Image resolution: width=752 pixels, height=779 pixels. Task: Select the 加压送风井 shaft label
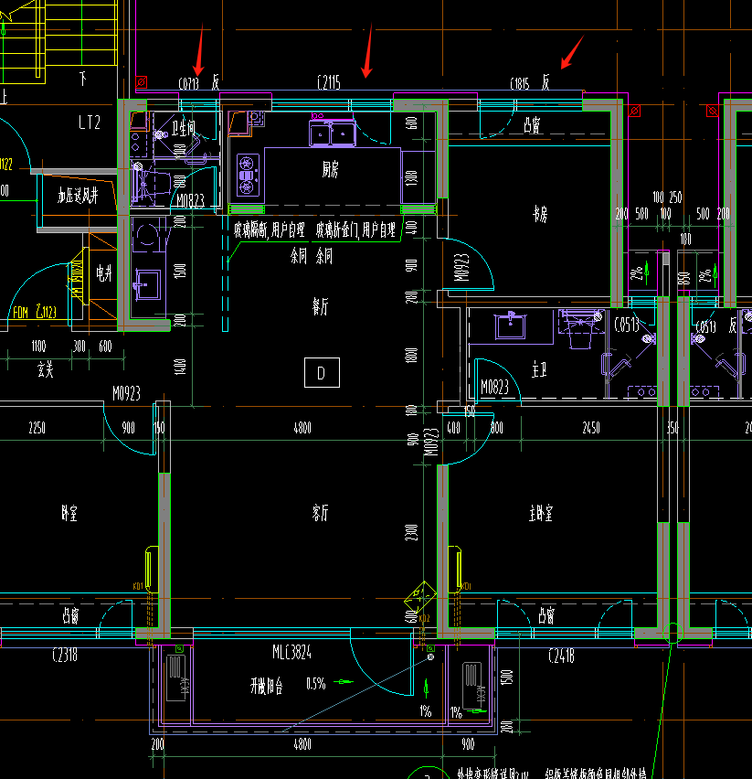[x=78, y=196]
